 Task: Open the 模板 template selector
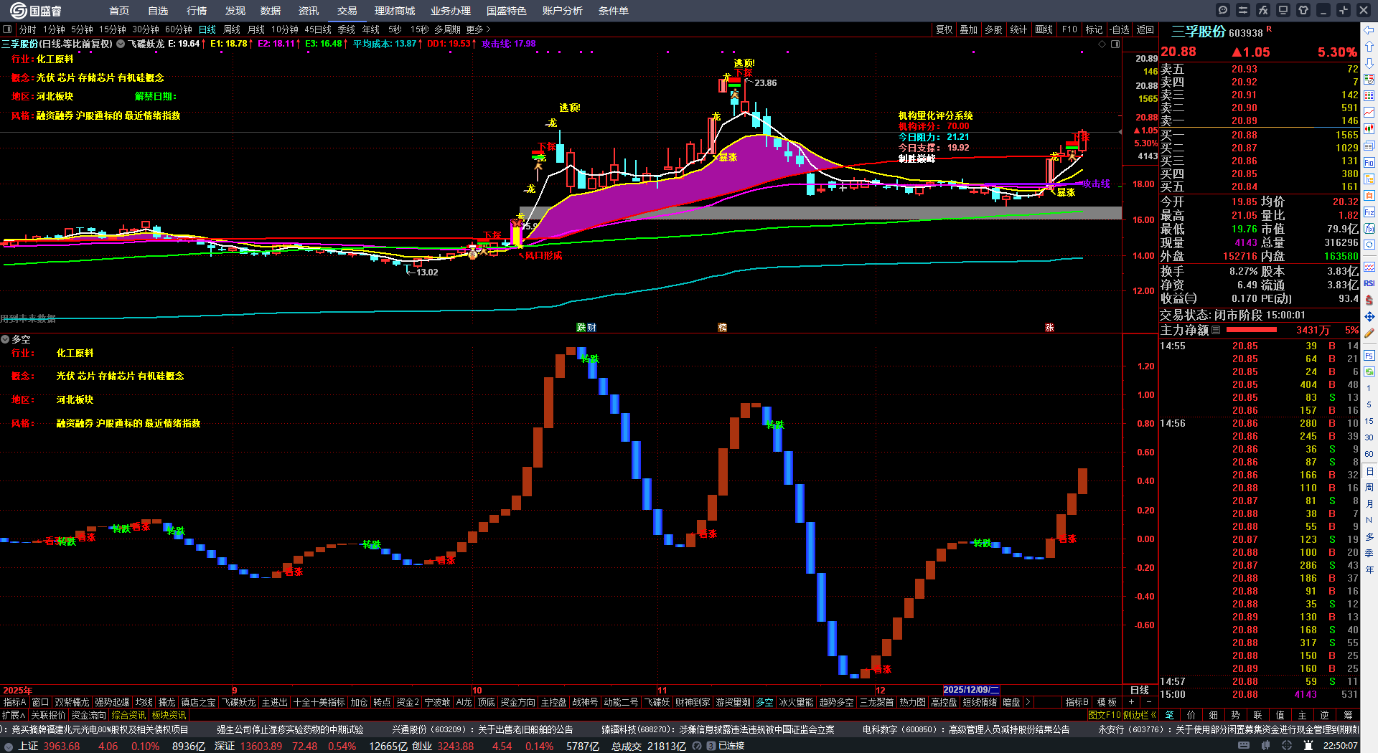(1107, 702)
